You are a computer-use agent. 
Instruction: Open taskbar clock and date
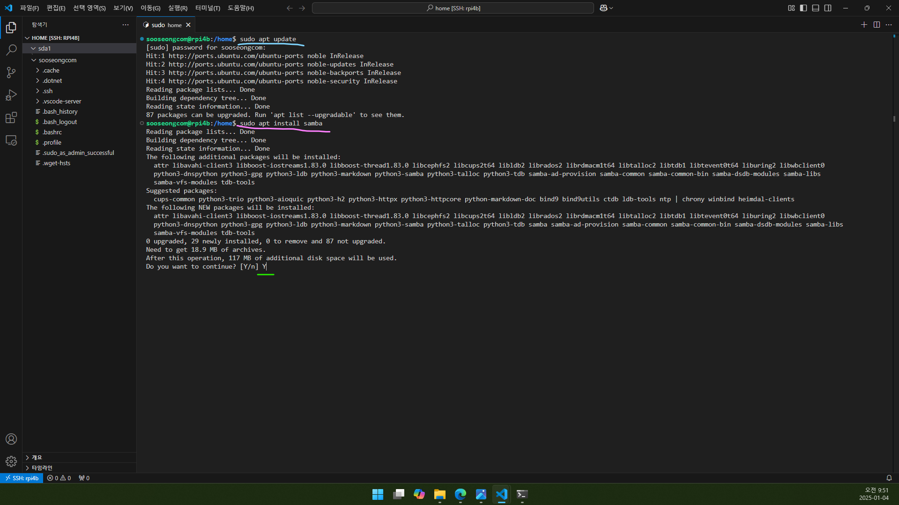click(x=874, y=494)
